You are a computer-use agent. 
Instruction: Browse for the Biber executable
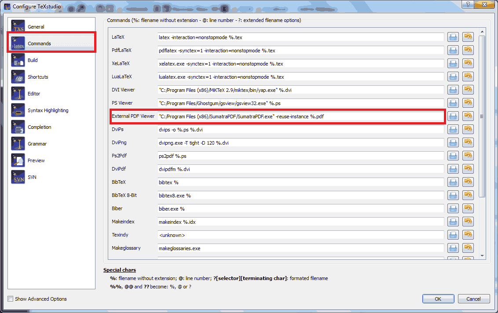click(453, 208)
